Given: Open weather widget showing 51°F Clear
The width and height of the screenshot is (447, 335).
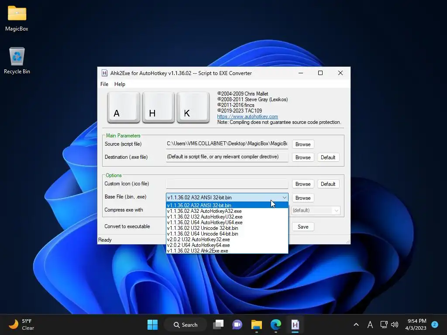Looking at the screenshot, I should (x=21, y=325).
